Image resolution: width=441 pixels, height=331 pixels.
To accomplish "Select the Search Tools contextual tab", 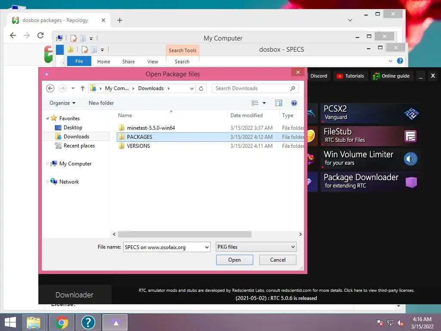I will [183, 50].
